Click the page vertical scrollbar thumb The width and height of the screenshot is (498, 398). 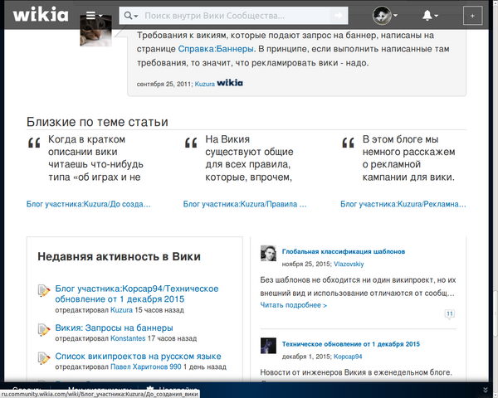click(496, 315)
